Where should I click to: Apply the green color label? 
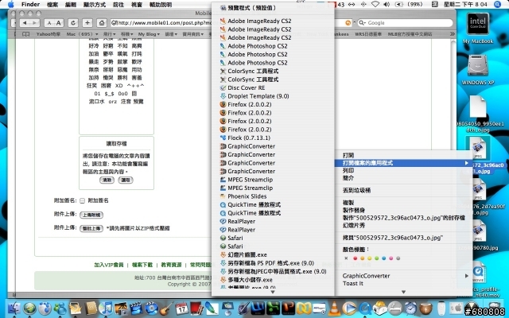pos(376,258)
